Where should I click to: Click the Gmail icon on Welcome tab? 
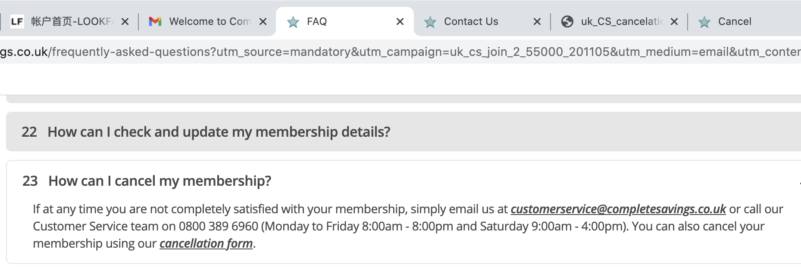coord(155,21)
